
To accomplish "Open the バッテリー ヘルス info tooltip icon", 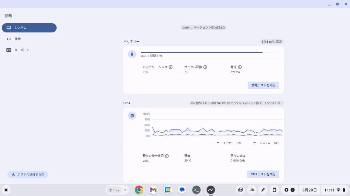I will pos(171,67).
